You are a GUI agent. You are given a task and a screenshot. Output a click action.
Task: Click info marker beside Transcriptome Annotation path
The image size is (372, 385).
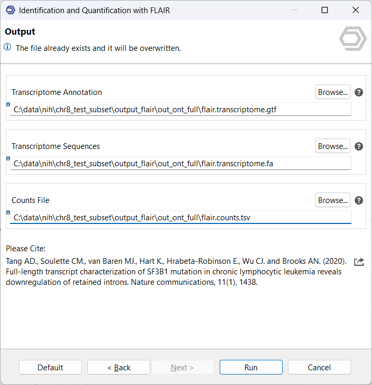pyautogui.click(x=8, y=105)
